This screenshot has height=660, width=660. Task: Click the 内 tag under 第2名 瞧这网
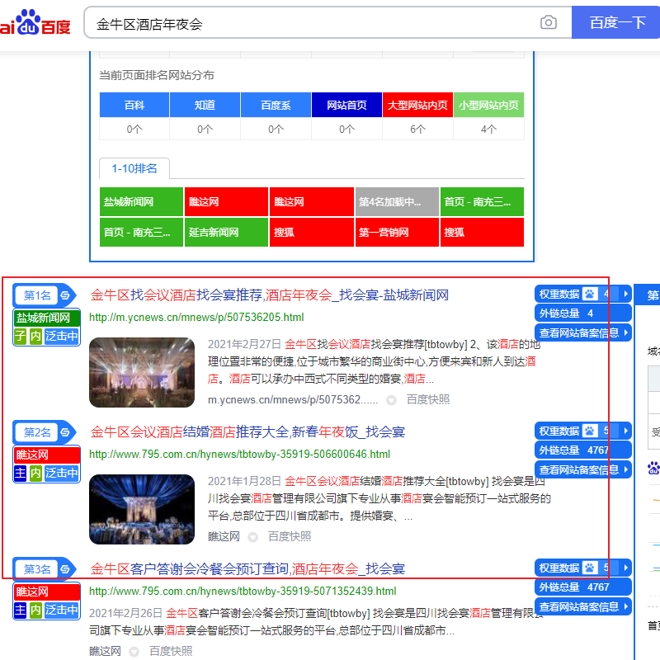tap(35, 473)
